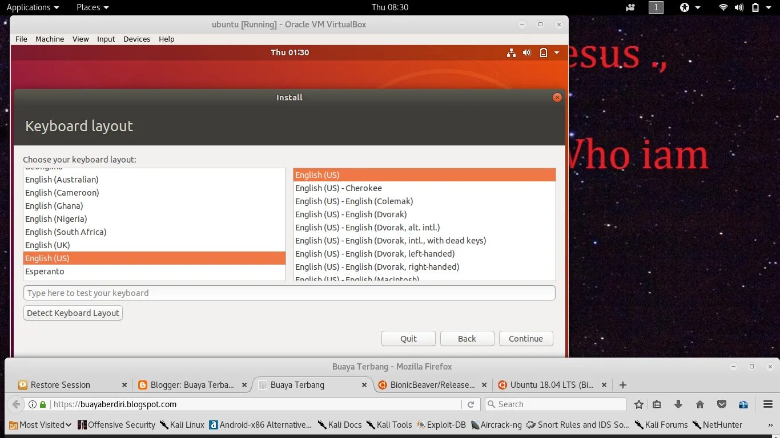Click the network icon in Ubuntu guest top bar
Screen dimensions: 780x438
(511, 52)
